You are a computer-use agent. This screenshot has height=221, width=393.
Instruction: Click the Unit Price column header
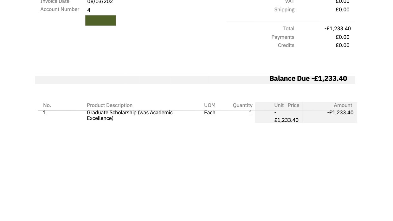coord(287,105)
